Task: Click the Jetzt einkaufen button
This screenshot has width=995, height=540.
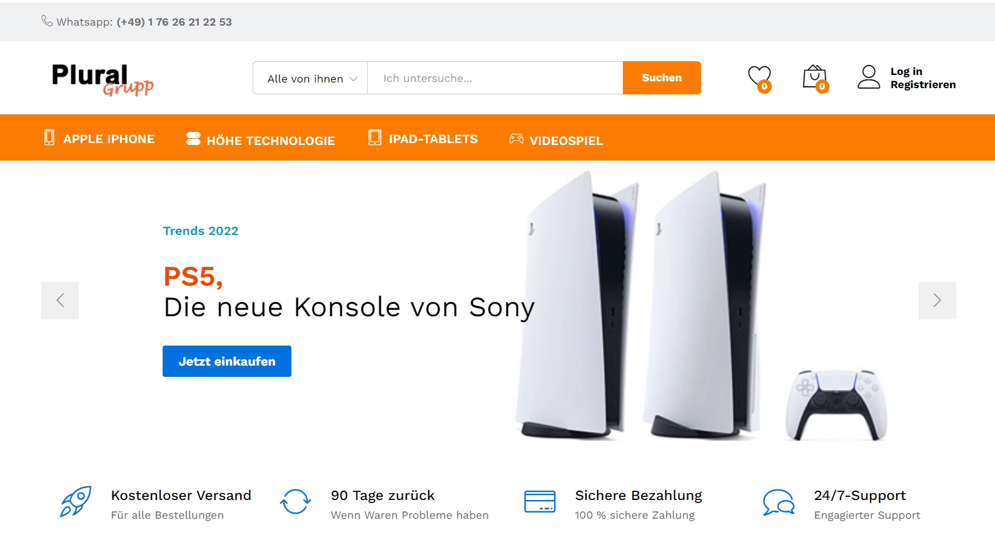Action: (227, 361)
